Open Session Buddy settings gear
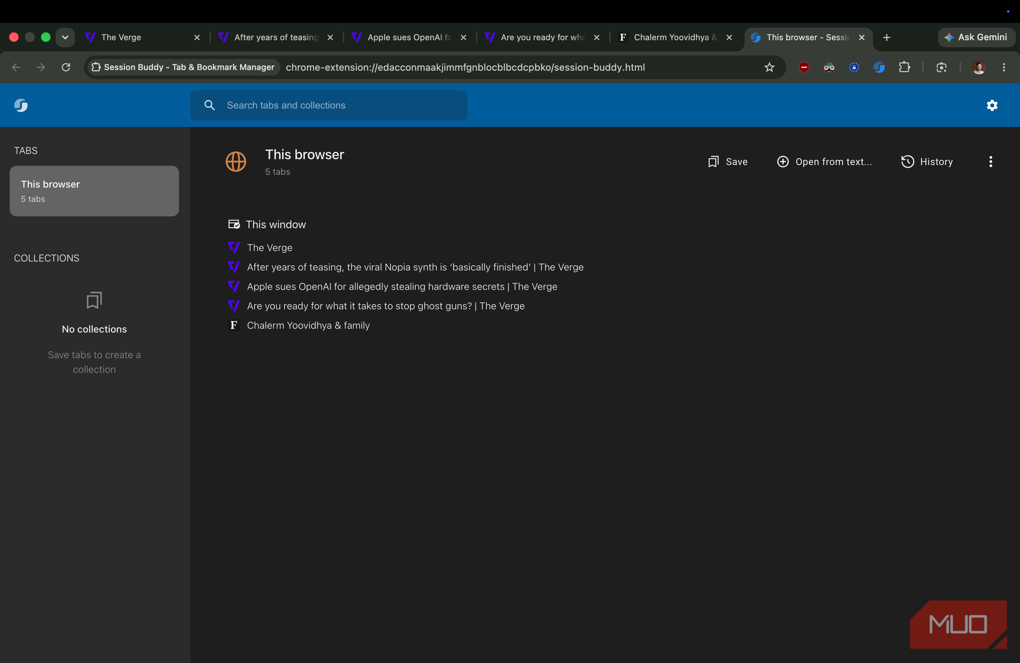The width and height of the screenshot is (1020, 663). click(992, 105)
